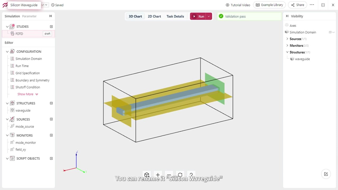Zoom in the 3D view
The height and width of the screenshot is (190, 338).
[158, 175]
